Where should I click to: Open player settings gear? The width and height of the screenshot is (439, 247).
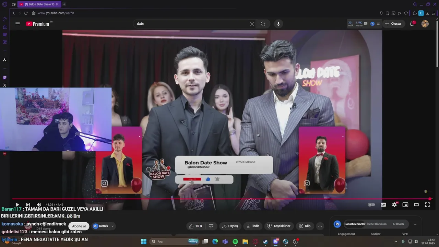click(x=394, y=205)
